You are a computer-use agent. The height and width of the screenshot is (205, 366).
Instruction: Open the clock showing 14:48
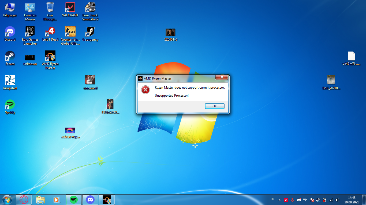point(352,200)
